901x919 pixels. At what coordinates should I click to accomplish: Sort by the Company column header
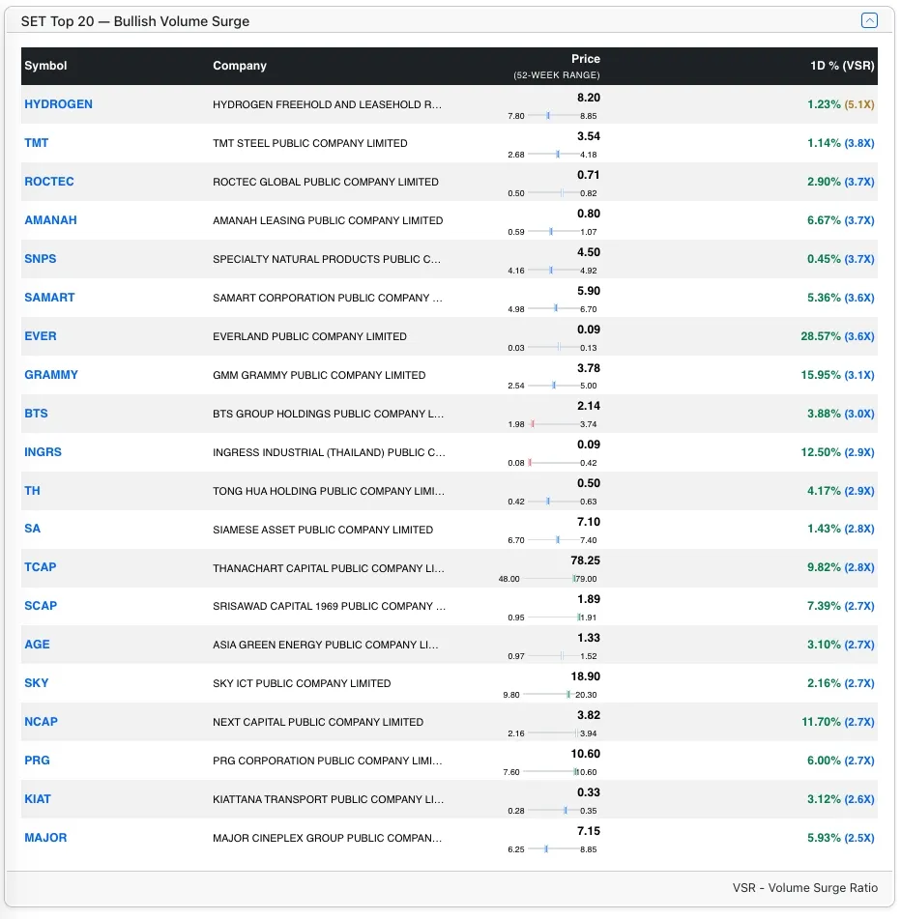pyautogui.click(x=239, y=66)
